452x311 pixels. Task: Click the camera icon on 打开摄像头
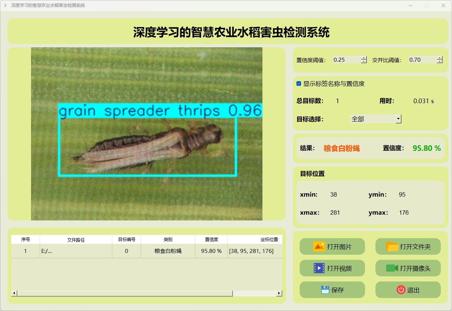[x=392, y=268]
